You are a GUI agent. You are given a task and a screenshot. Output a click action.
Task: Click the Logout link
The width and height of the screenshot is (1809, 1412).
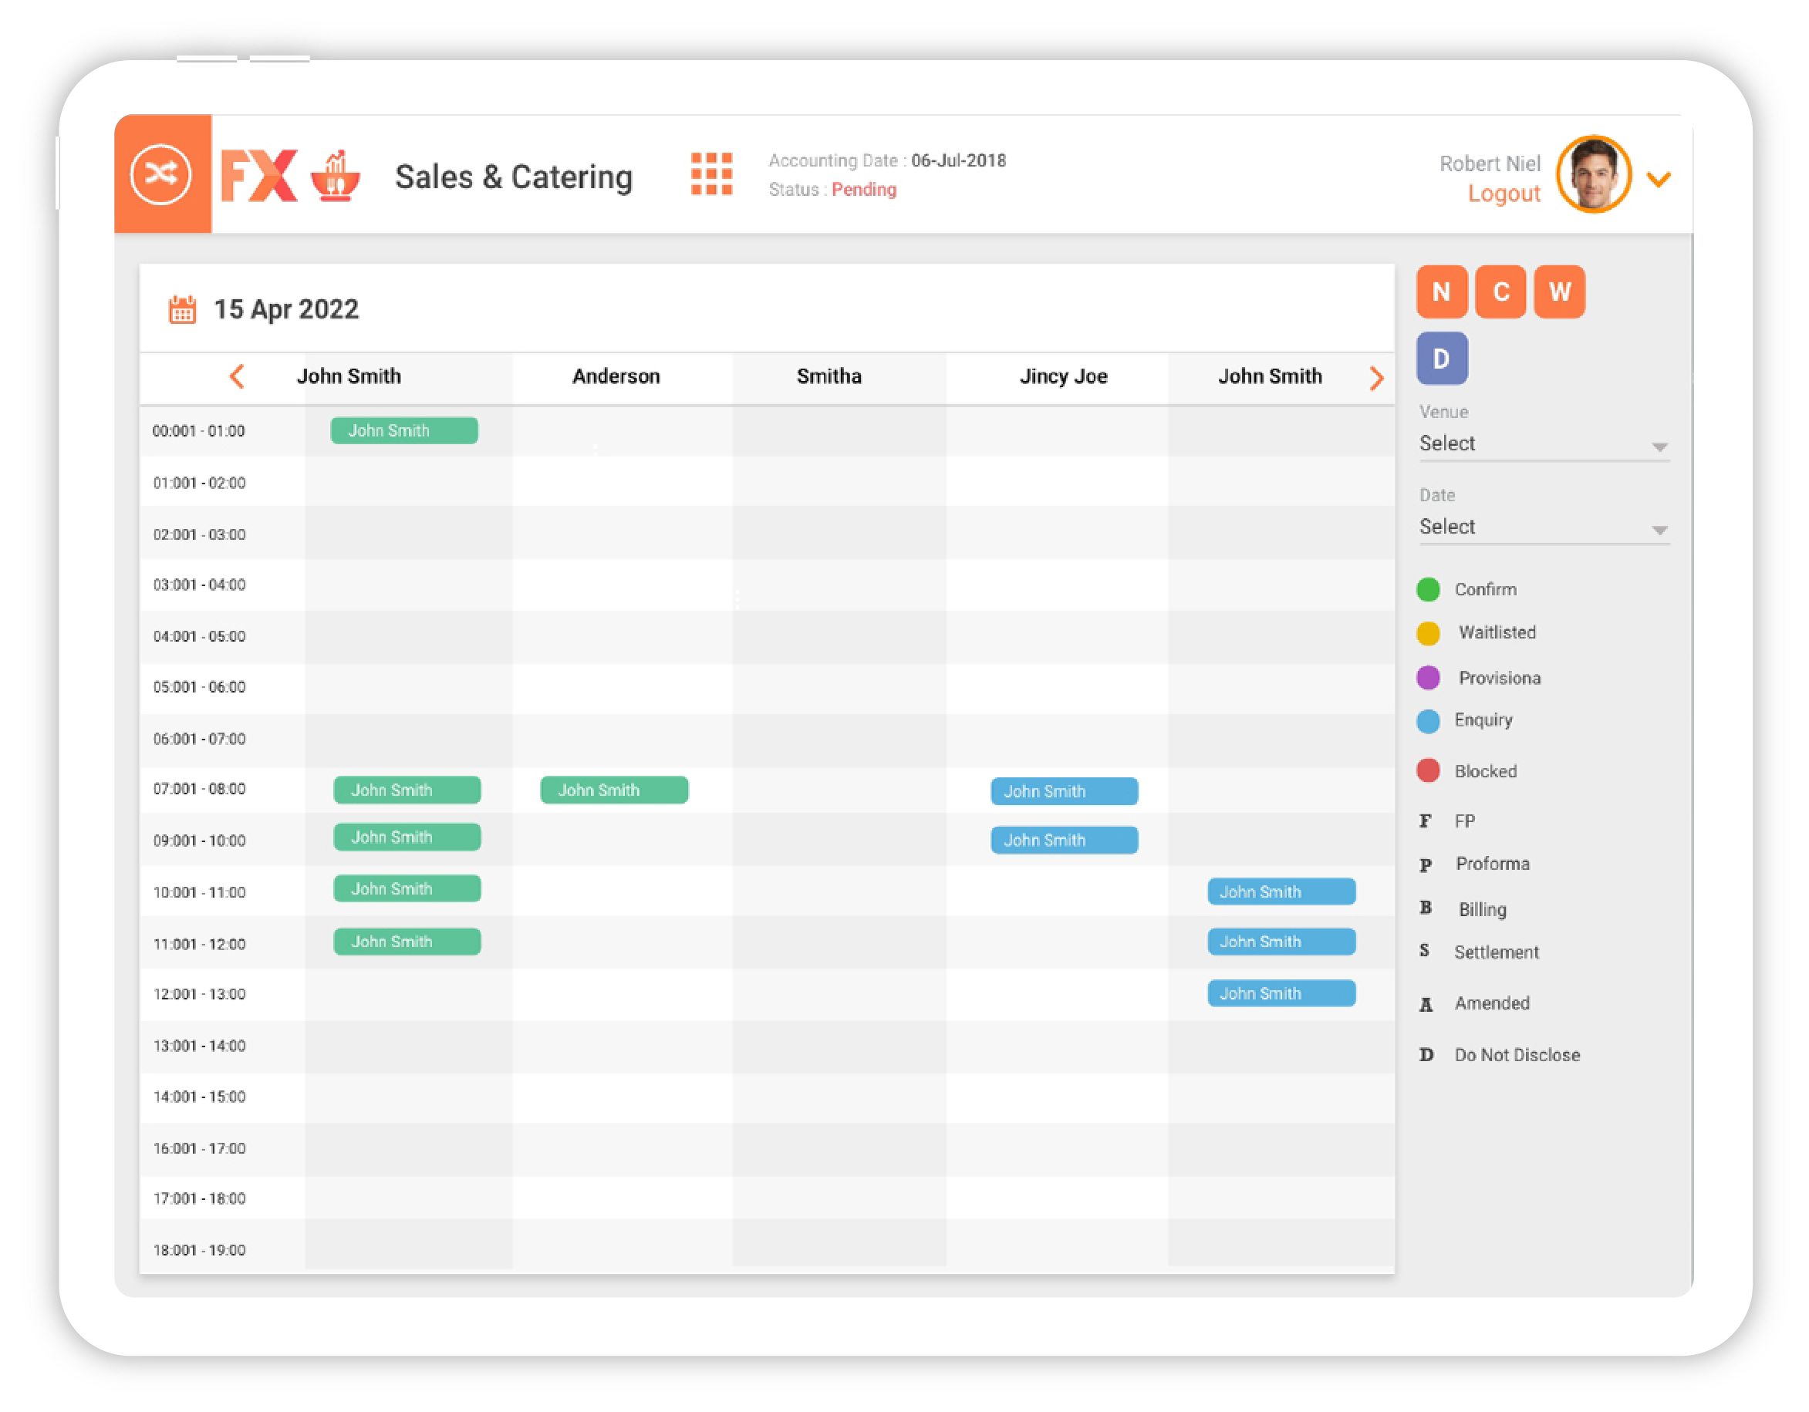1504,194
